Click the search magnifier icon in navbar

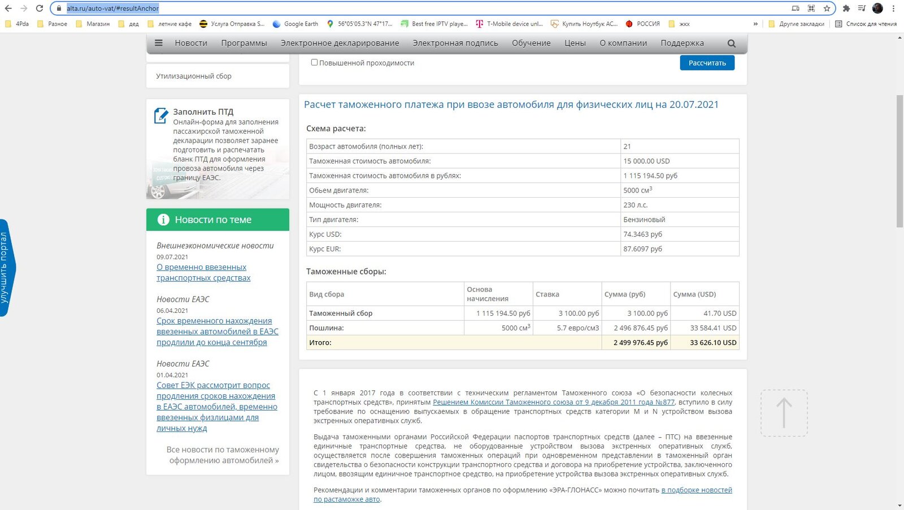(x=732, y=43)
